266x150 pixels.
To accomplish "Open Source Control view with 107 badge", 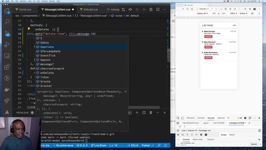I will coord(7,33).
